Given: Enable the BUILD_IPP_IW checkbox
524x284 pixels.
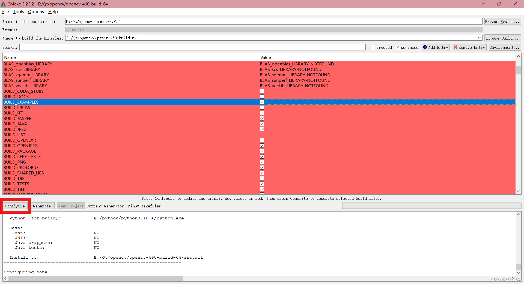Looking at the screenshot, I should pos(262,107).
